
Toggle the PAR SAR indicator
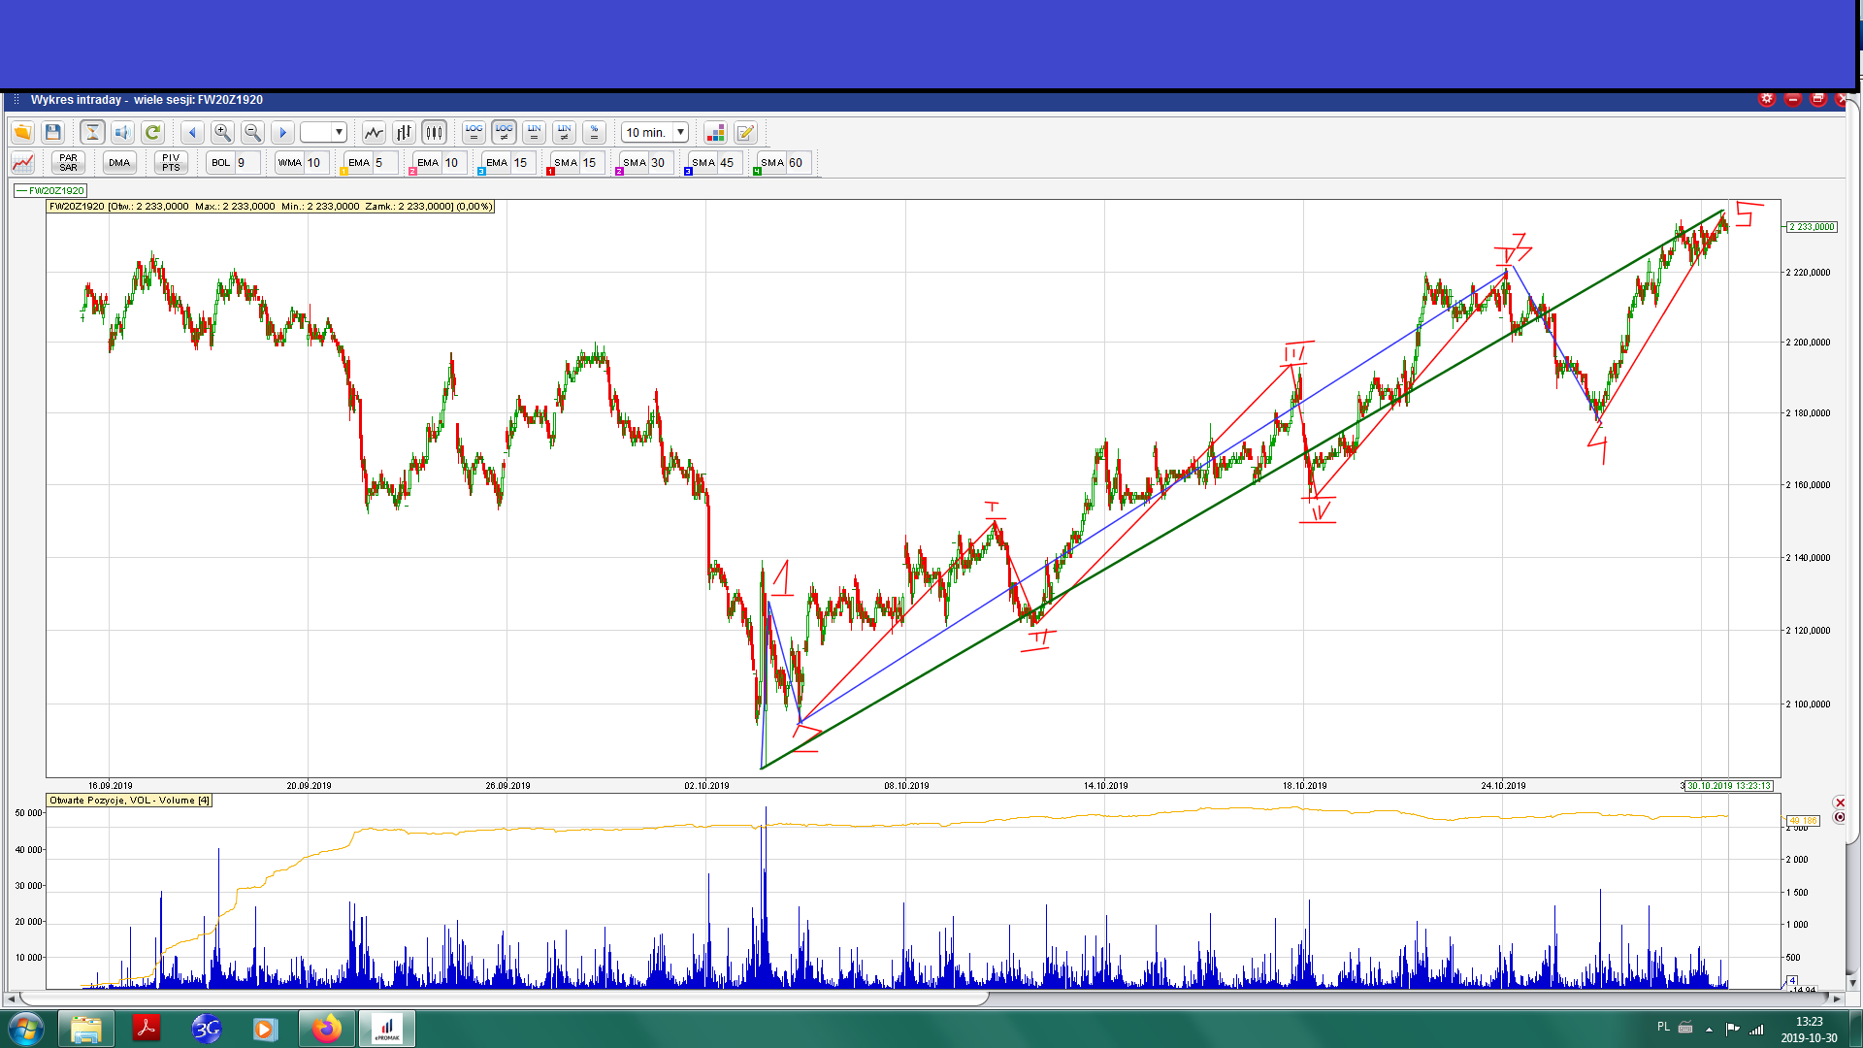pyautogui.click(x=68, y=162)
